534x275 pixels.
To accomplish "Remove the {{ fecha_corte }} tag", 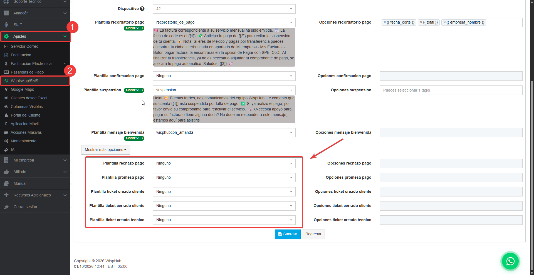I will [x=385, y=22].
